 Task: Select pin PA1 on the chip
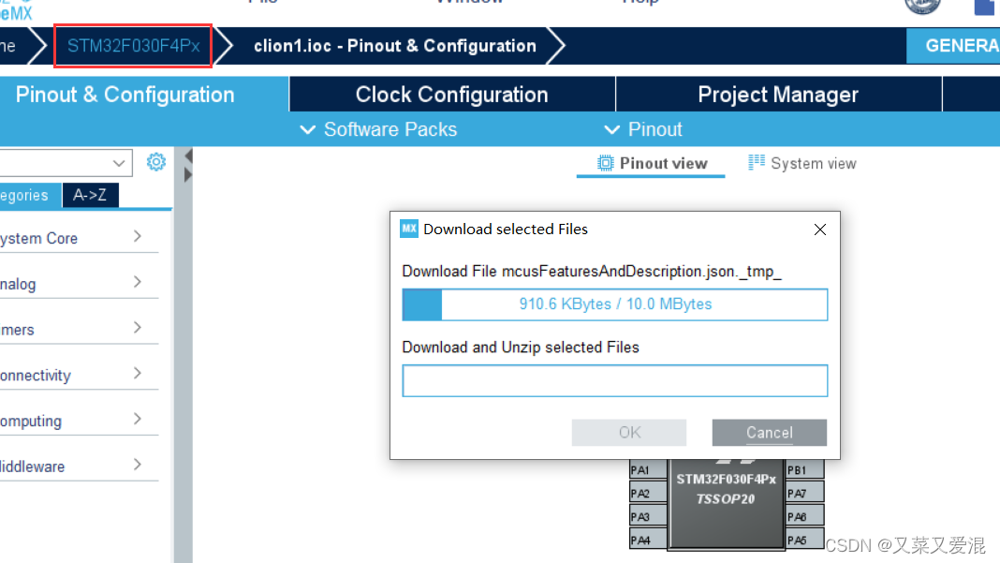click(648, 470)
